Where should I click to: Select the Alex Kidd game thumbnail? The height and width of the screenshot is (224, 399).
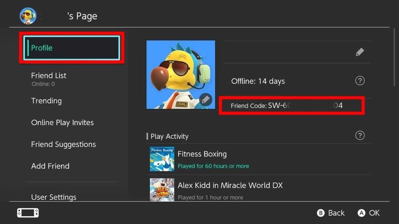click(x=162, y=189)
